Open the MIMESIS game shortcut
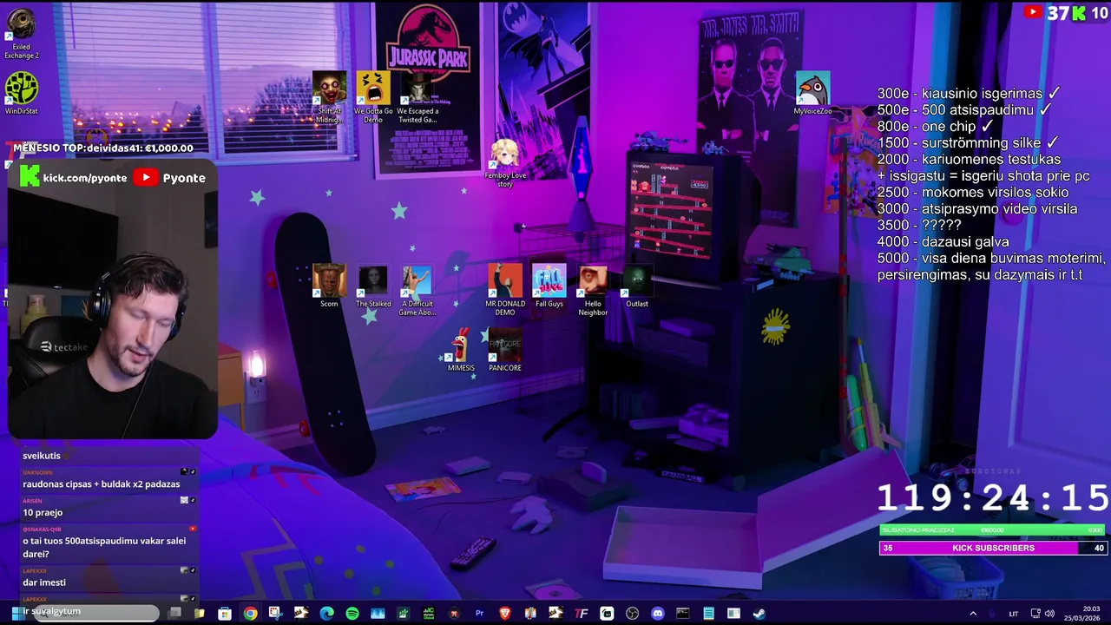Screen dimensions: 1111x625 461,350
